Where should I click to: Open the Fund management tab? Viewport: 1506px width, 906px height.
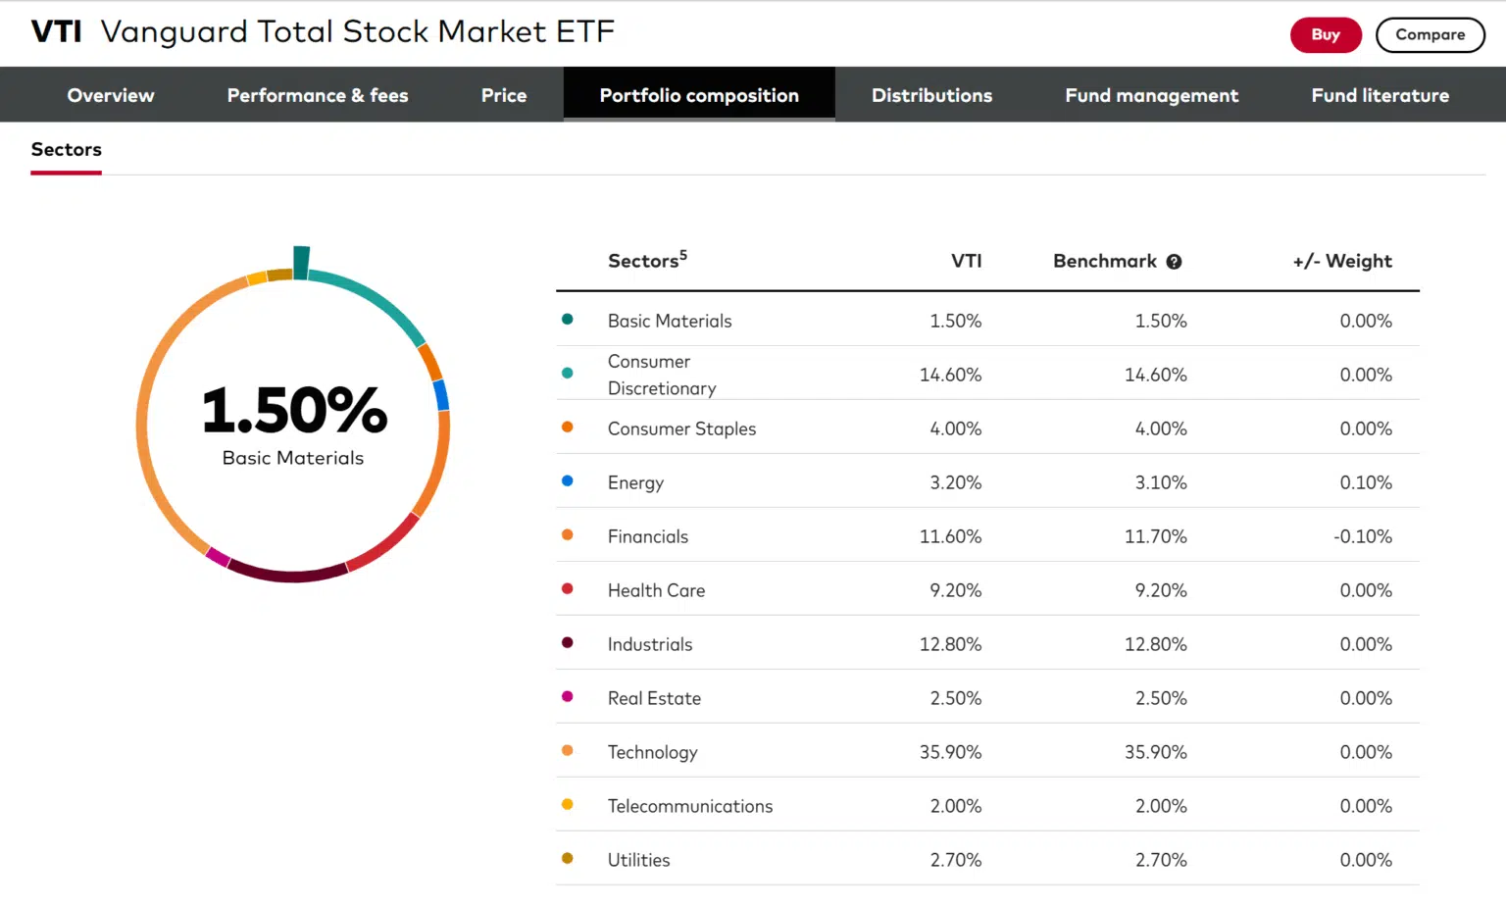[1151, 95]
